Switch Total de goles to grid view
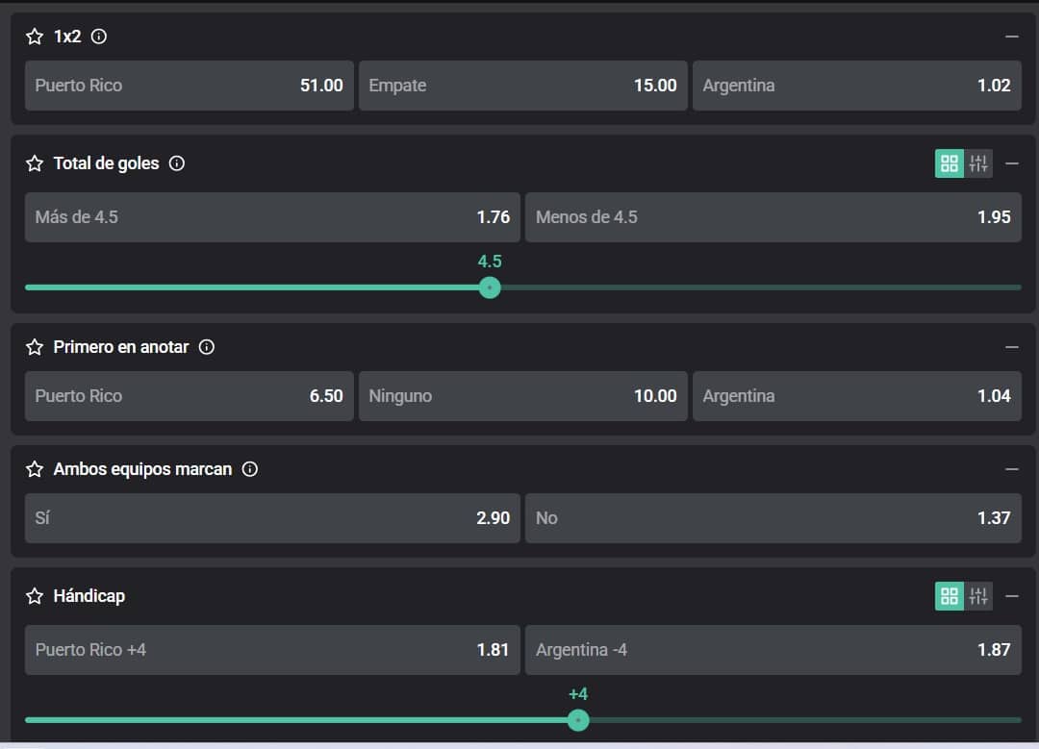This screenshot has width=1039, height=749. pyautogui.click(x=950, y=163)
